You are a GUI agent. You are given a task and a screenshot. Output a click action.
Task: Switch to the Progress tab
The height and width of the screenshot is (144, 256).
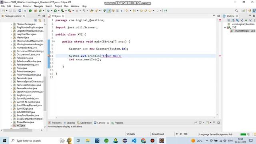click(117, 123)
